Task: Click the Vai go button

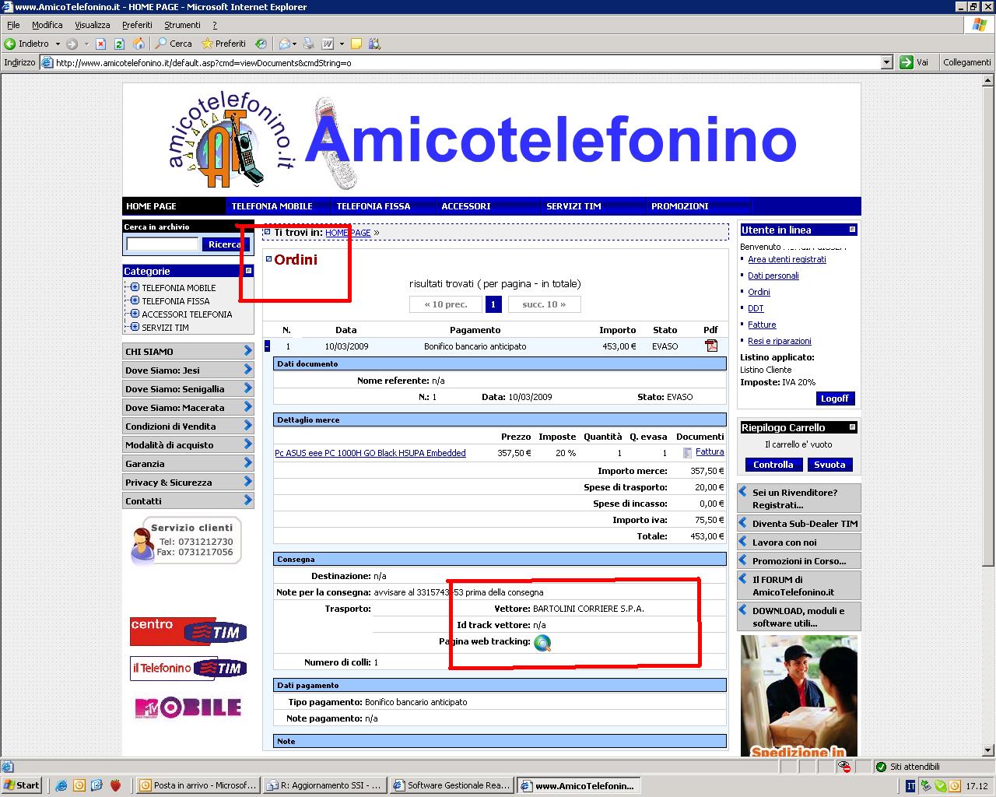Action: coord(914,62)
